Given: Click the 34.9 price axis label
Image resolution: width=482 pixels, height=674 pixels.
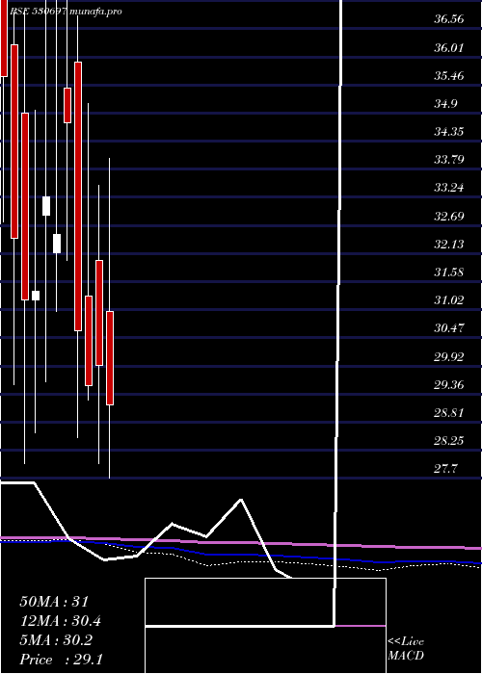Looking at the screenshot, I should [x=445, y=104].
